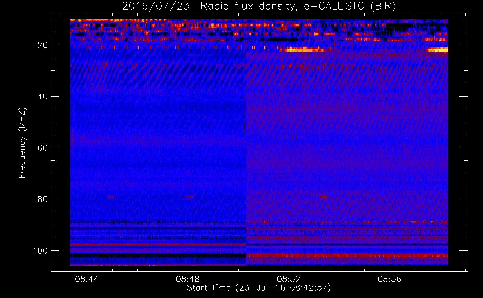This screenshot has height=298, width=483.
Task: Click the 08:44 time tick label
Action: [x=87, y=279]
